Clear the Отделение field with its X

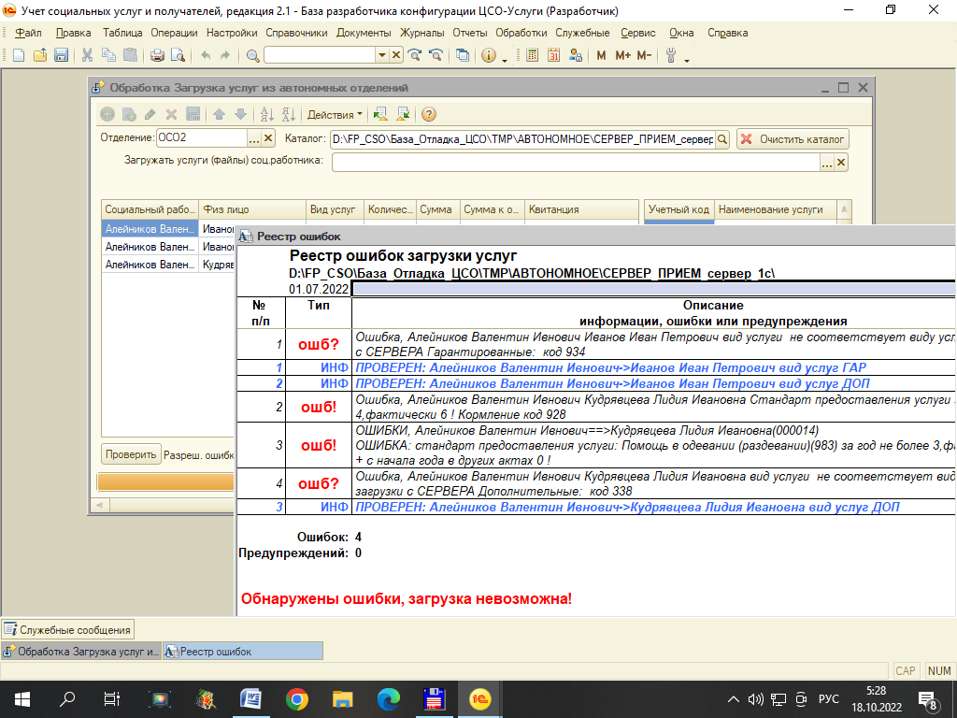268,138
